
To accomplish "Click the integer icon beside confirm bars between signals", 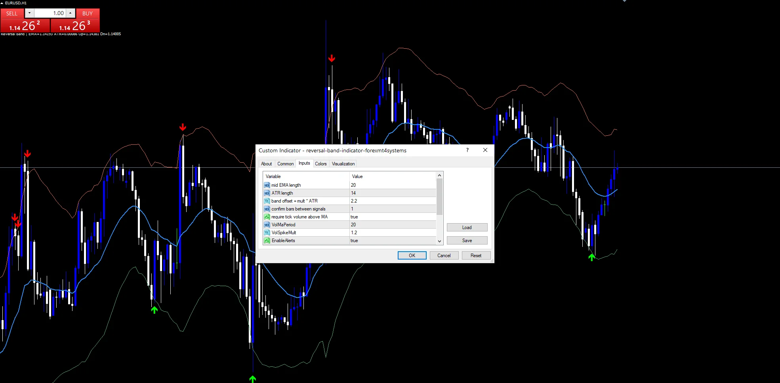I will click(x=267, y=209).
